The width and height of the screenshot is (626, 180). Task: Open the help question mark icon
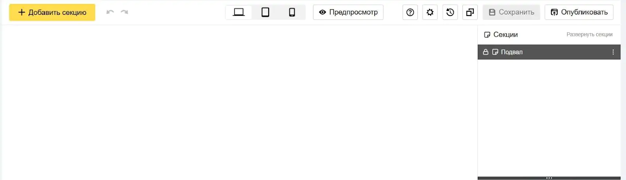[x=410, y=12]
